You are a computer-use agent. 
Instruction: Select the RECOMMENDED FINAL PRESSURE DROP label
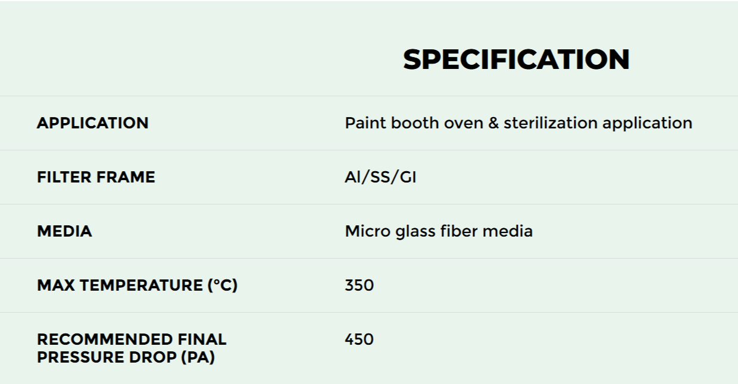pyautogui.click(x=132, y=349)
